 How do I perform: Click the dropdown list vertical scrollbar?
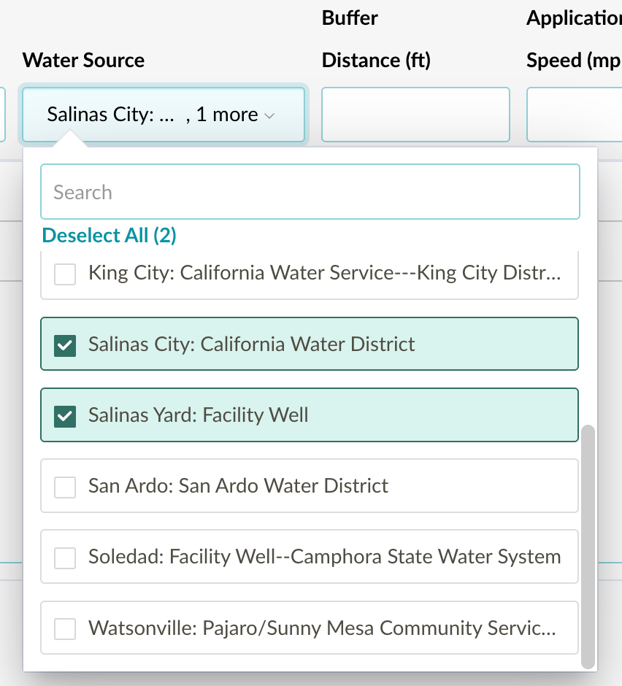tap(588, 546)
